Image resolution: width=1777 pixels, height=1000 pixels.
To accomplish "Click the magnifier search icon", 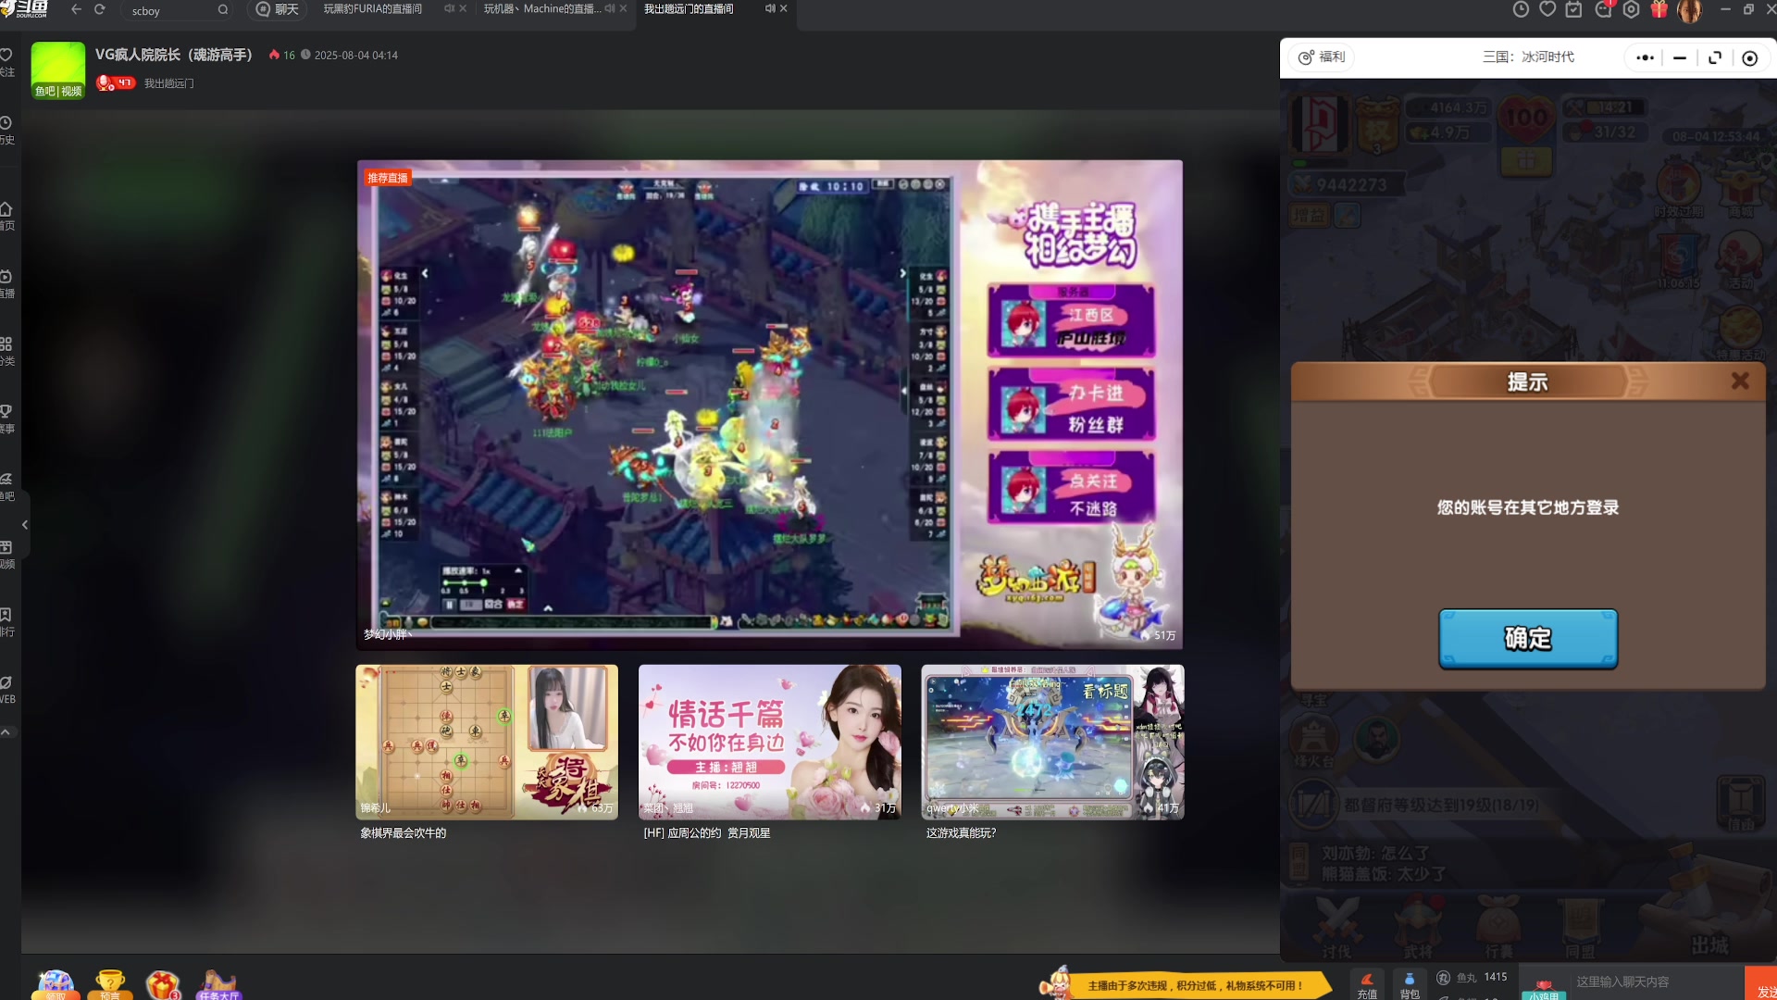I will point(223,10).
